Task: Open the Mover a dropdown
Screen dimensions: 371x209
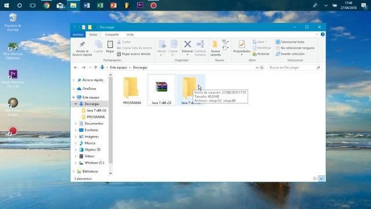Action: pos(162,48)
